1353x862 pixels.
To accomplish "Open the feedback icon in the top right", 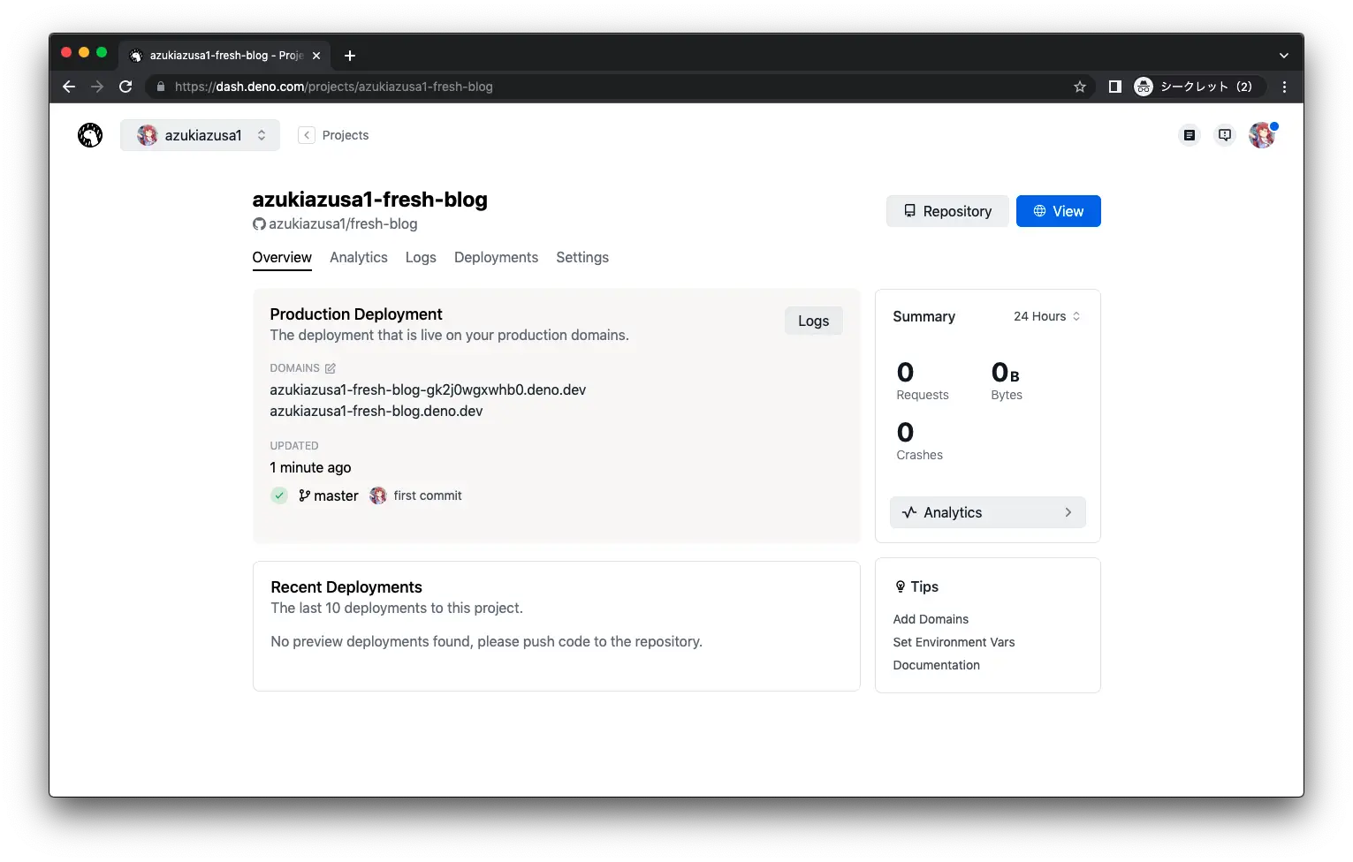I will [x=1225, y=135].
